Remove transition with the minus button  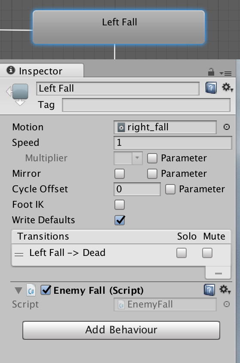pos(218,274)
